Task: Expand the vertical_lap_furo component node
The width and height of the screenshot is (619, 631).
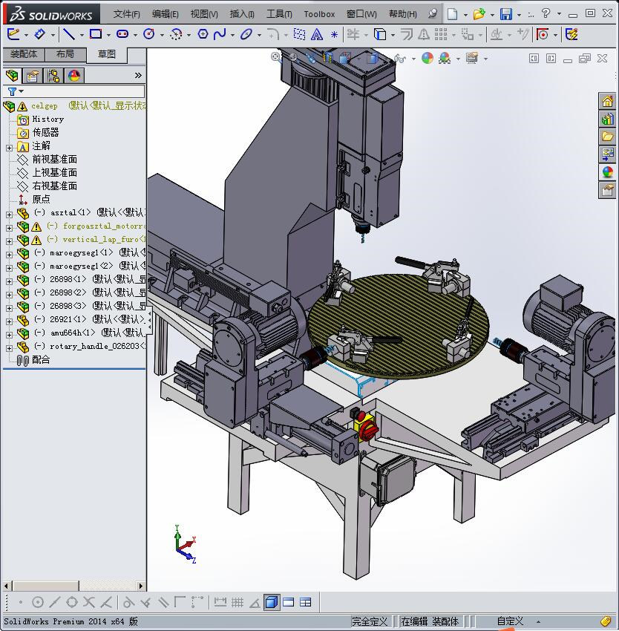Action: (x=9, y=241)
